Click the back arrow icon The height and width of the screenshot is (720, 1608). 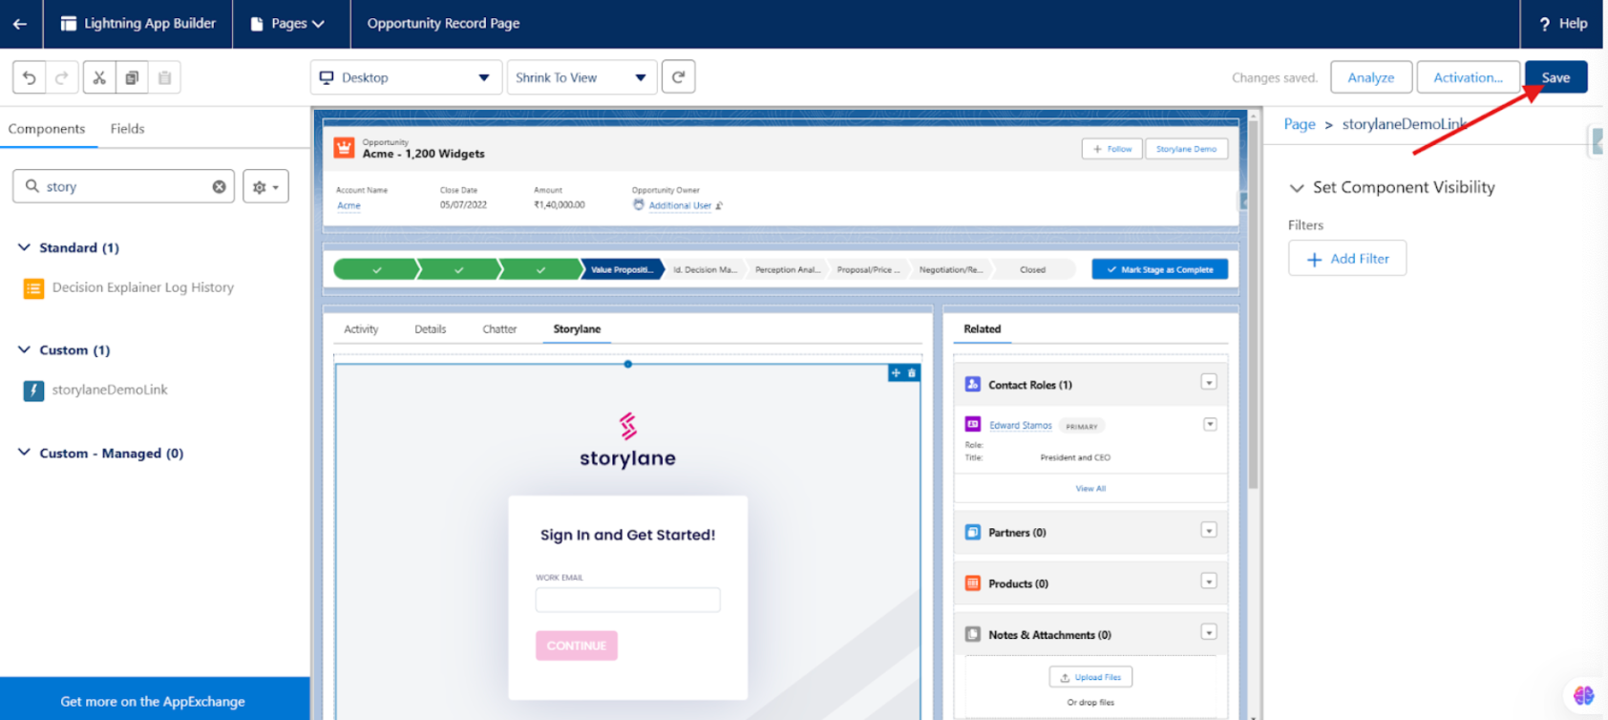click(x=20, y=24)
